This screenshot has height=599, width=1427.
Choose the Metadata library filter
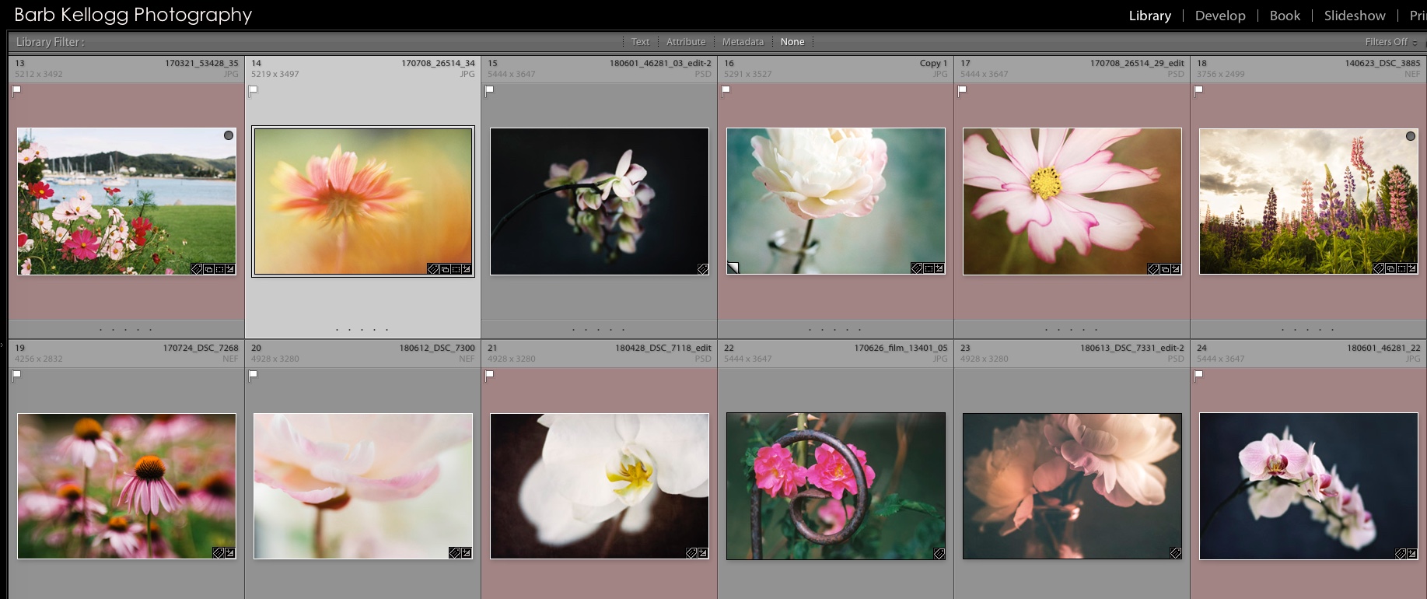coord(743,42)
